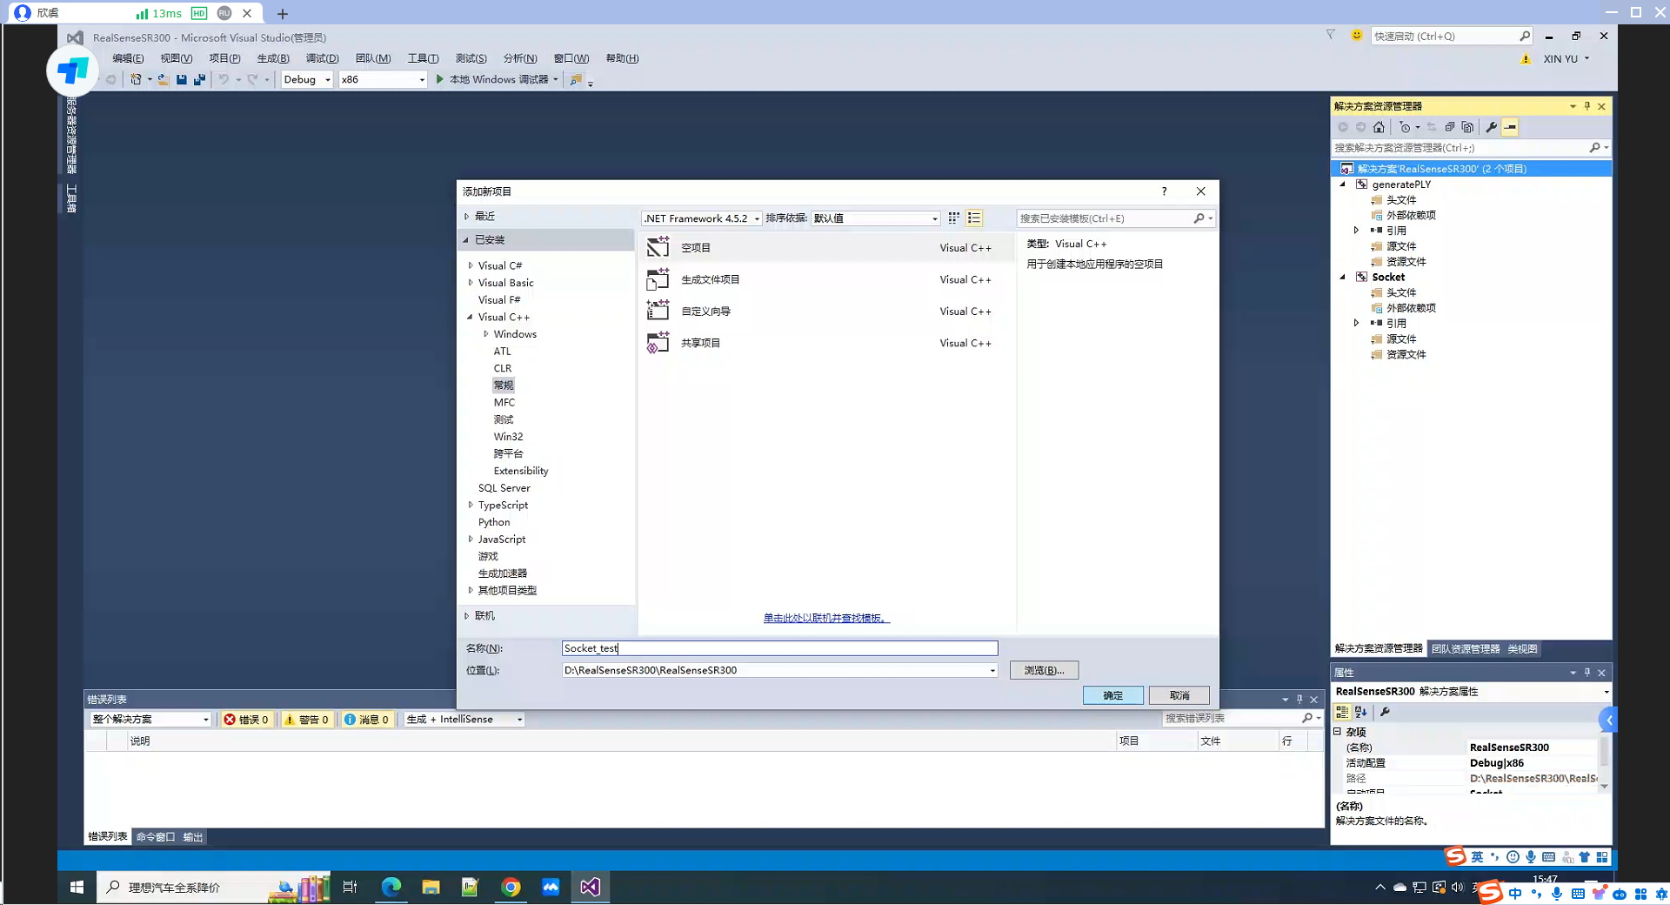Open the 生成 + IntelliSense dropdown
The image size is (1670, 905).
(464, 720)
